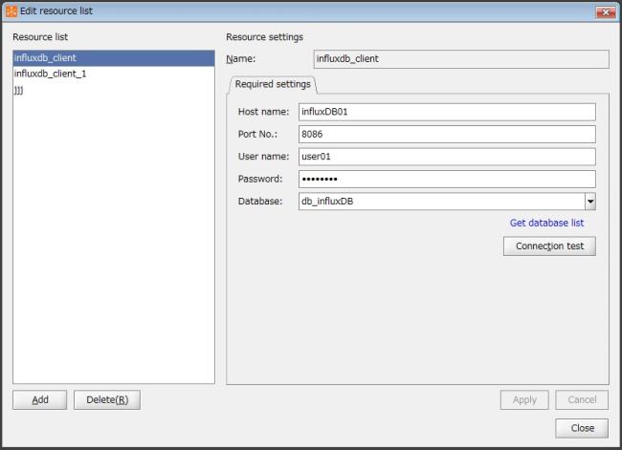Open the Database dropdown arrow

coord(590,202)
